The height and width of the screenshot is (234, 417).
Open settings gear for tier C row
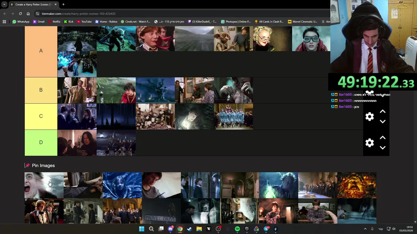[x=369, y=117]
